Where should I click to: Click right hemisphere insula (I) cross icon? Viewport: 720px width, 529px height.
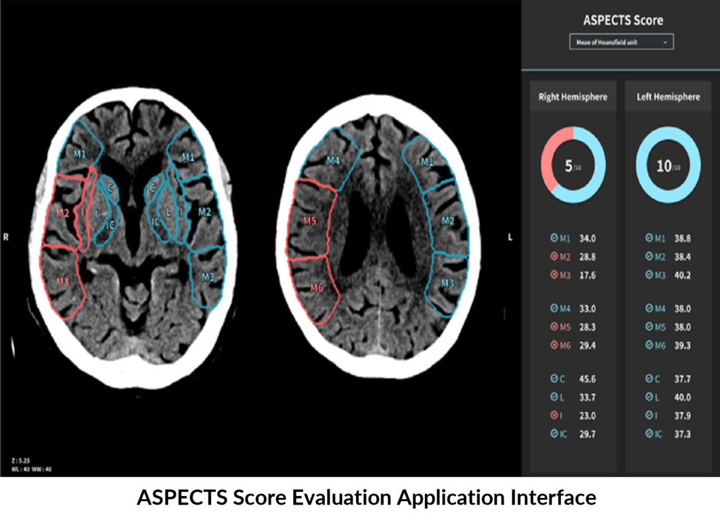pyautogui.click(x=554, y=415)
